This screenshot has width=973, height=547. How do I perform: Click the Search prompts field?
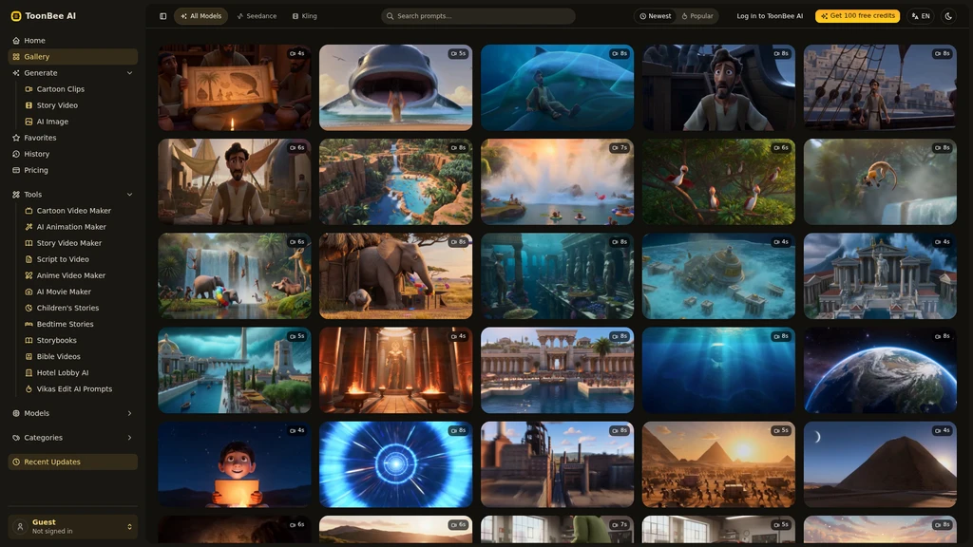click(x=478, y=16)
